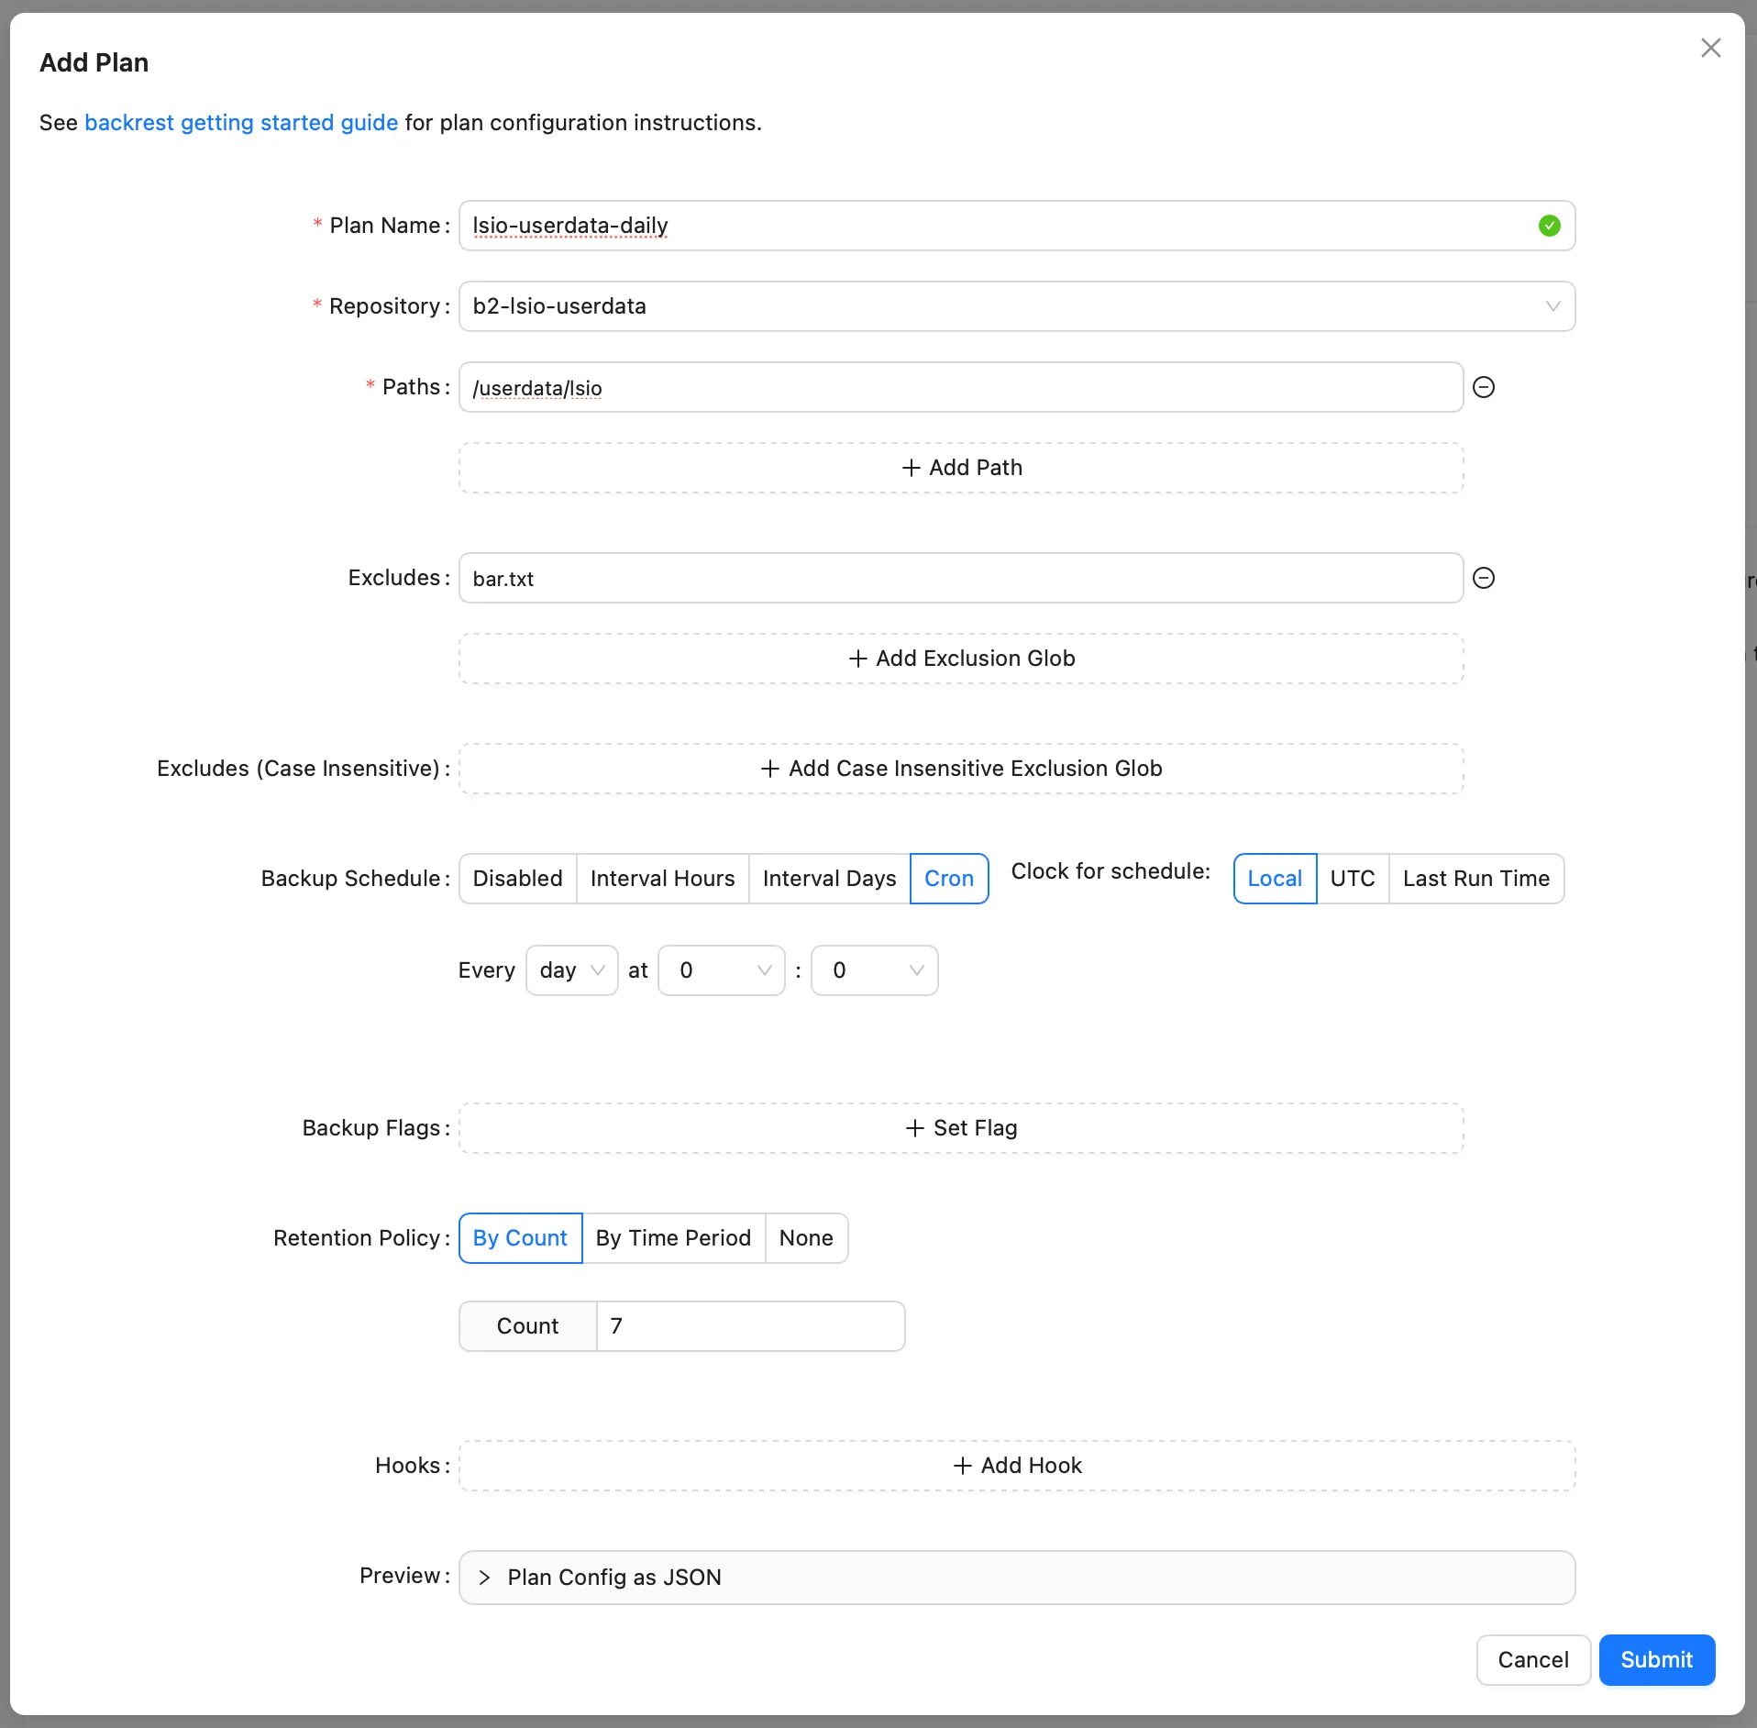Click Add Hook button

coord(1017,1466)
